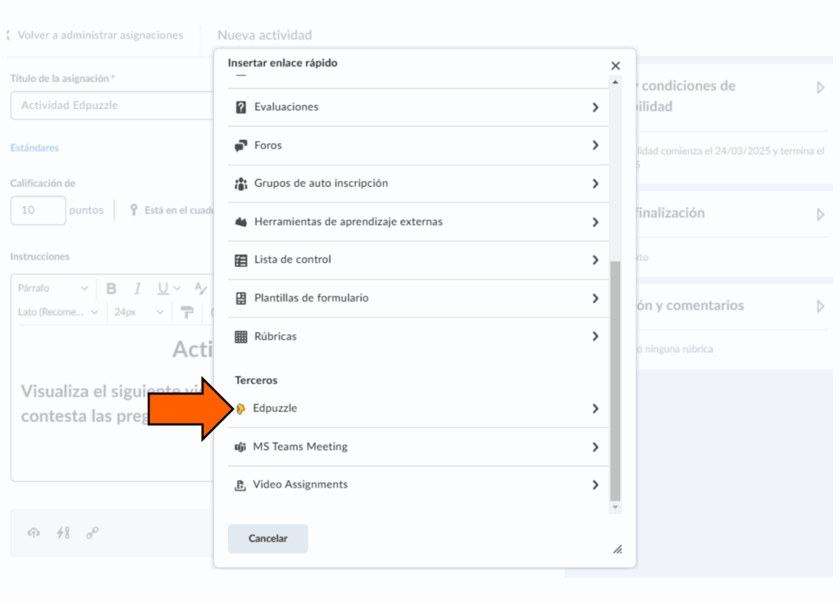
Task: Toggle underline formatting in the editor
Action: click(x=162, y=288)
